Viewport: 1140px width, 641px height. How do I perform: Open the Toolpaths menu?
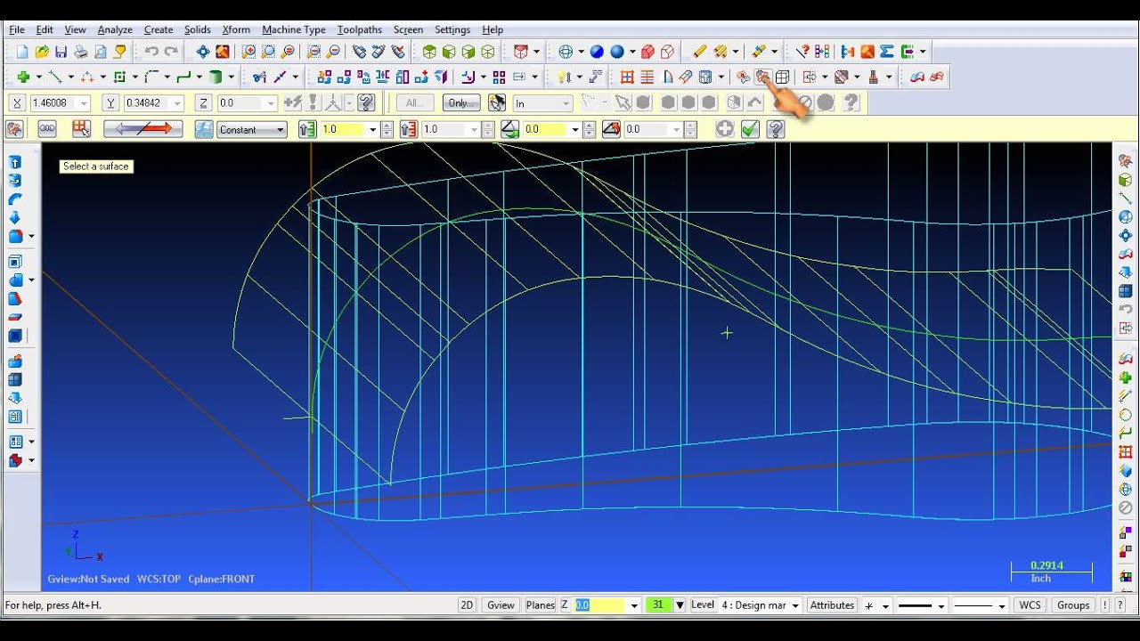point(359,29)
